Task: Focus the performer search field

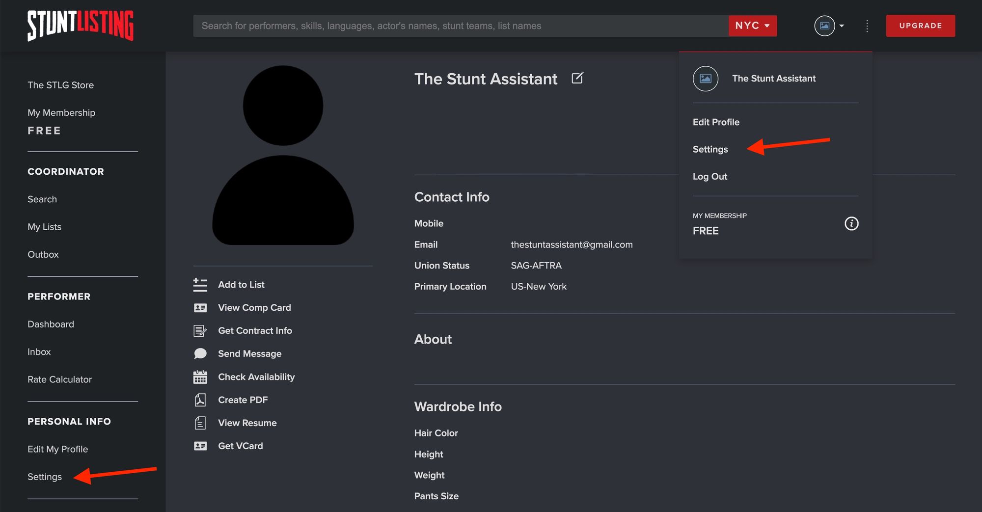Action: pyautogui.click(x=461, y=26)
